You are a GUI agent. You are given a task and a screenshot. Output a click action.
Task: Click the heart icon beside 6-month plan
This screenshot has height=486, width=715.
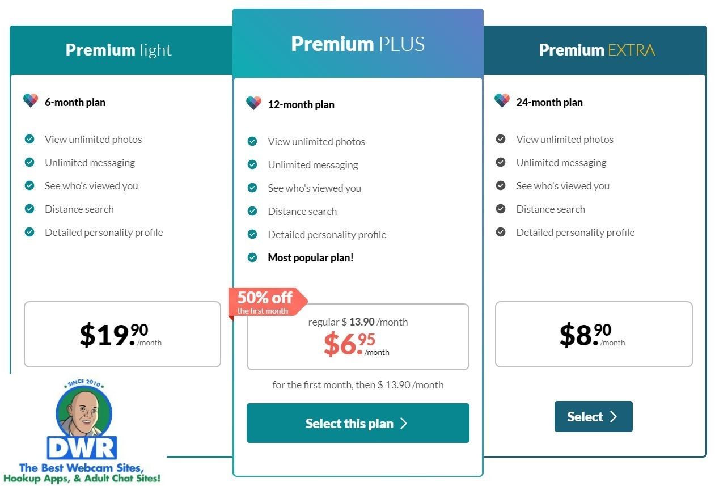(x=31, y=102)
